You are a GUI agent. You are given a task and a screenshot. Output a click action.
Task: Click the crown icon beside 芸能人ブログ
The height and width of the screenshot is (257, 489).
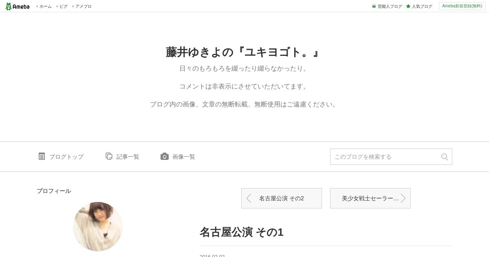pyautogui.click(x=374, y=6)
